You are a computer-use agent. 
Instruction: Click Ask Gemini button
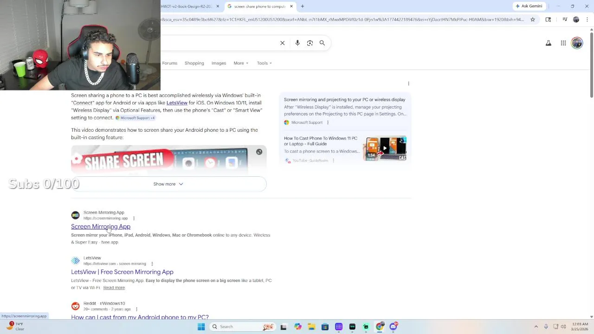tap(529, 6)
